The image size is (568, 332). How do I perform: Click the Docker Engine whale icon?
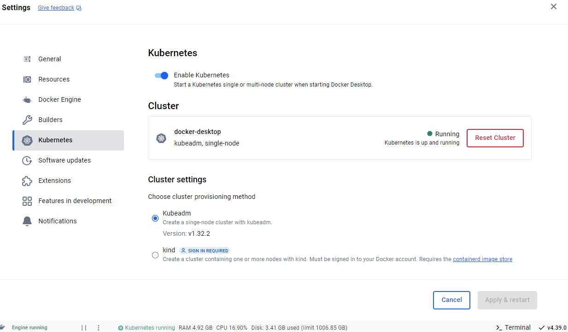[27, 99]
